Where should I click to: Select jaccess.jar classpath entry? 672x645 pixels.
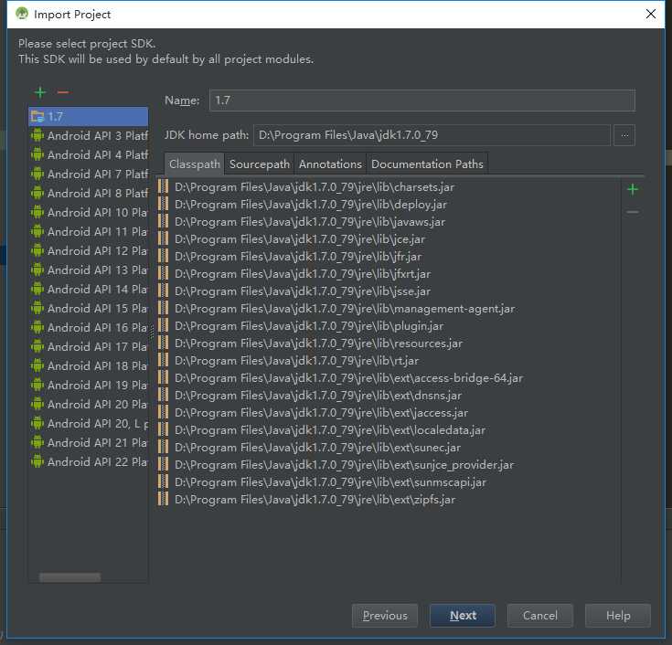[322, 413]
